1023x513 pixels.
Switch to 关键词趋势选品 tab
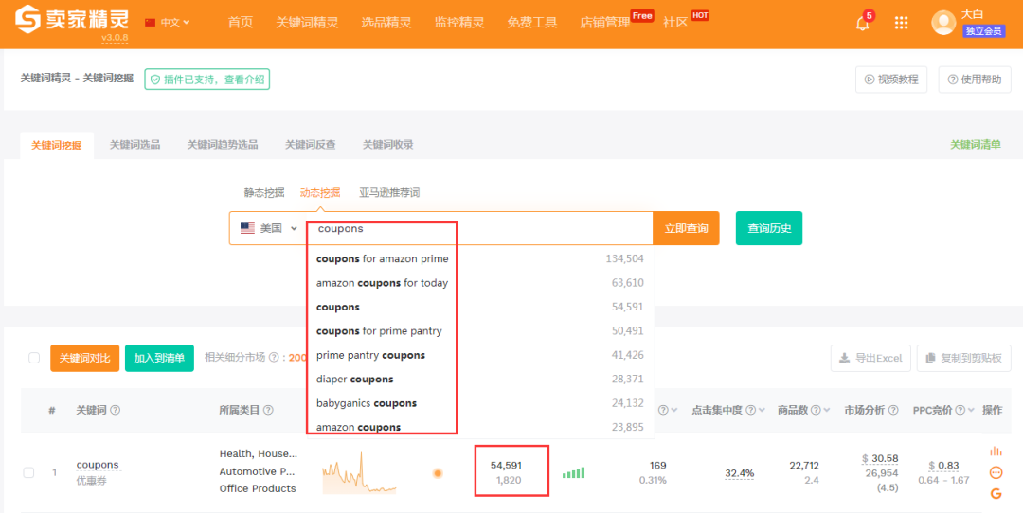[x=223, y=145]
